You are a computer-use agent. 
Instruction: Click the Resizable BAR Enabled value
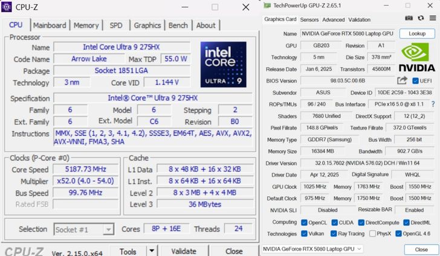pos(414,210)
